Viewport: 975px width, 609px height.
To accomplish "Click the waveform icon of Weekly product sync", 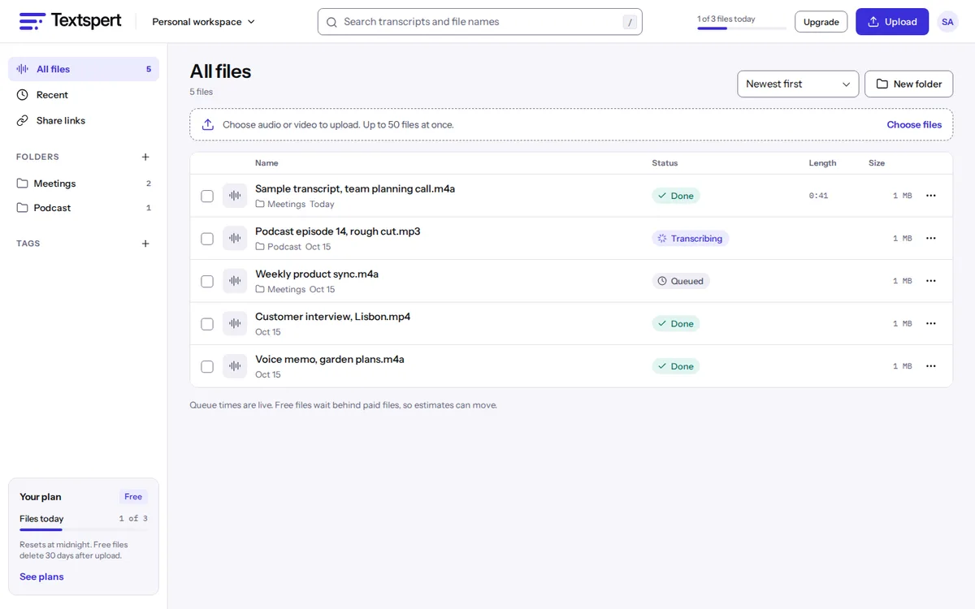I will tap(235, 281).
